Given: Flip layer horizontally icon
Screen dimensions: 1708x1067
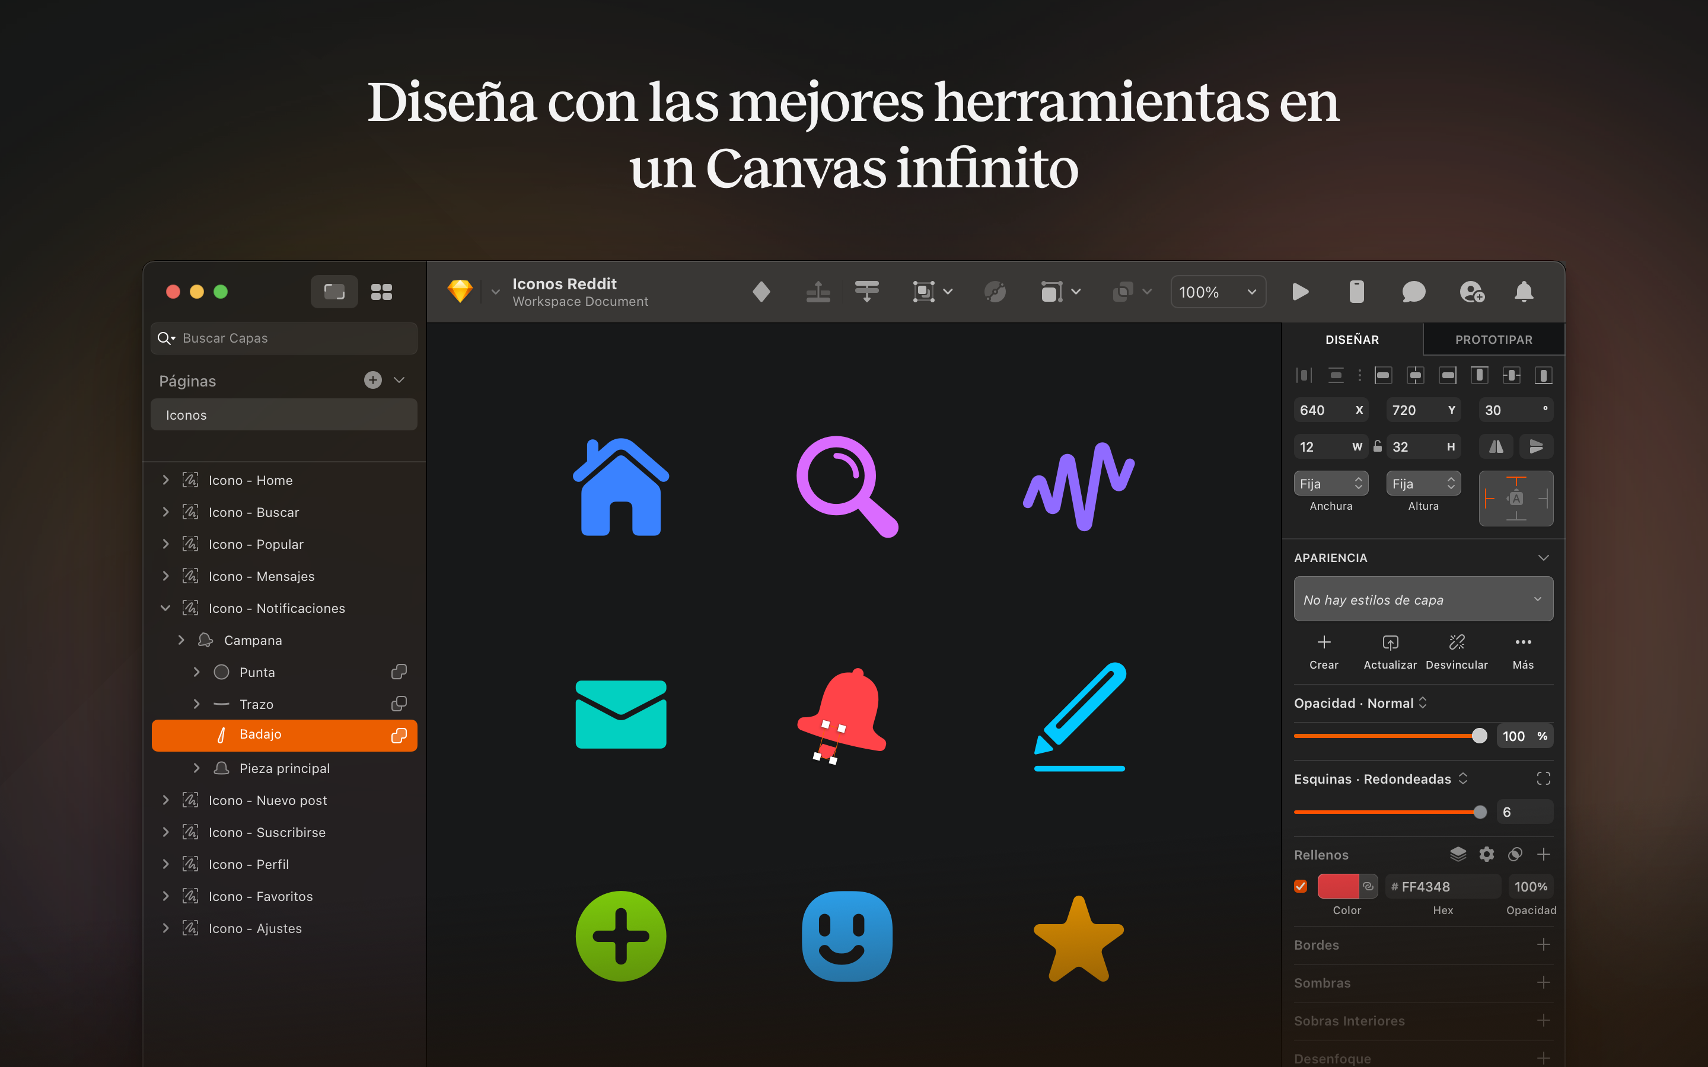Looking at the screenshot, I should [1496, 447].
